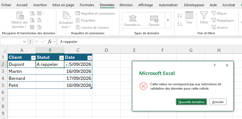Viewport: 242px width, 119px height.
Task: Select the Dupont cell
Action: coord(22,64)
